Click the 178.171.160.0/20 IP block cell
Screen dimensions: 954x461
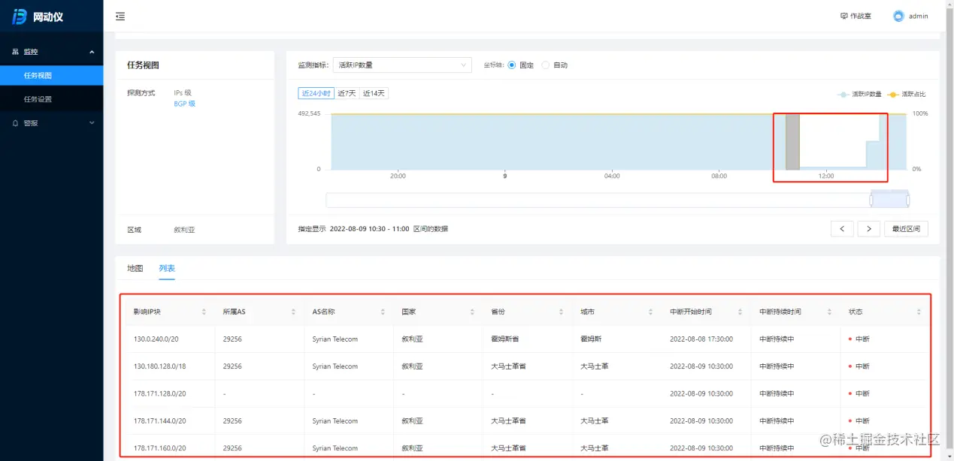159,448
